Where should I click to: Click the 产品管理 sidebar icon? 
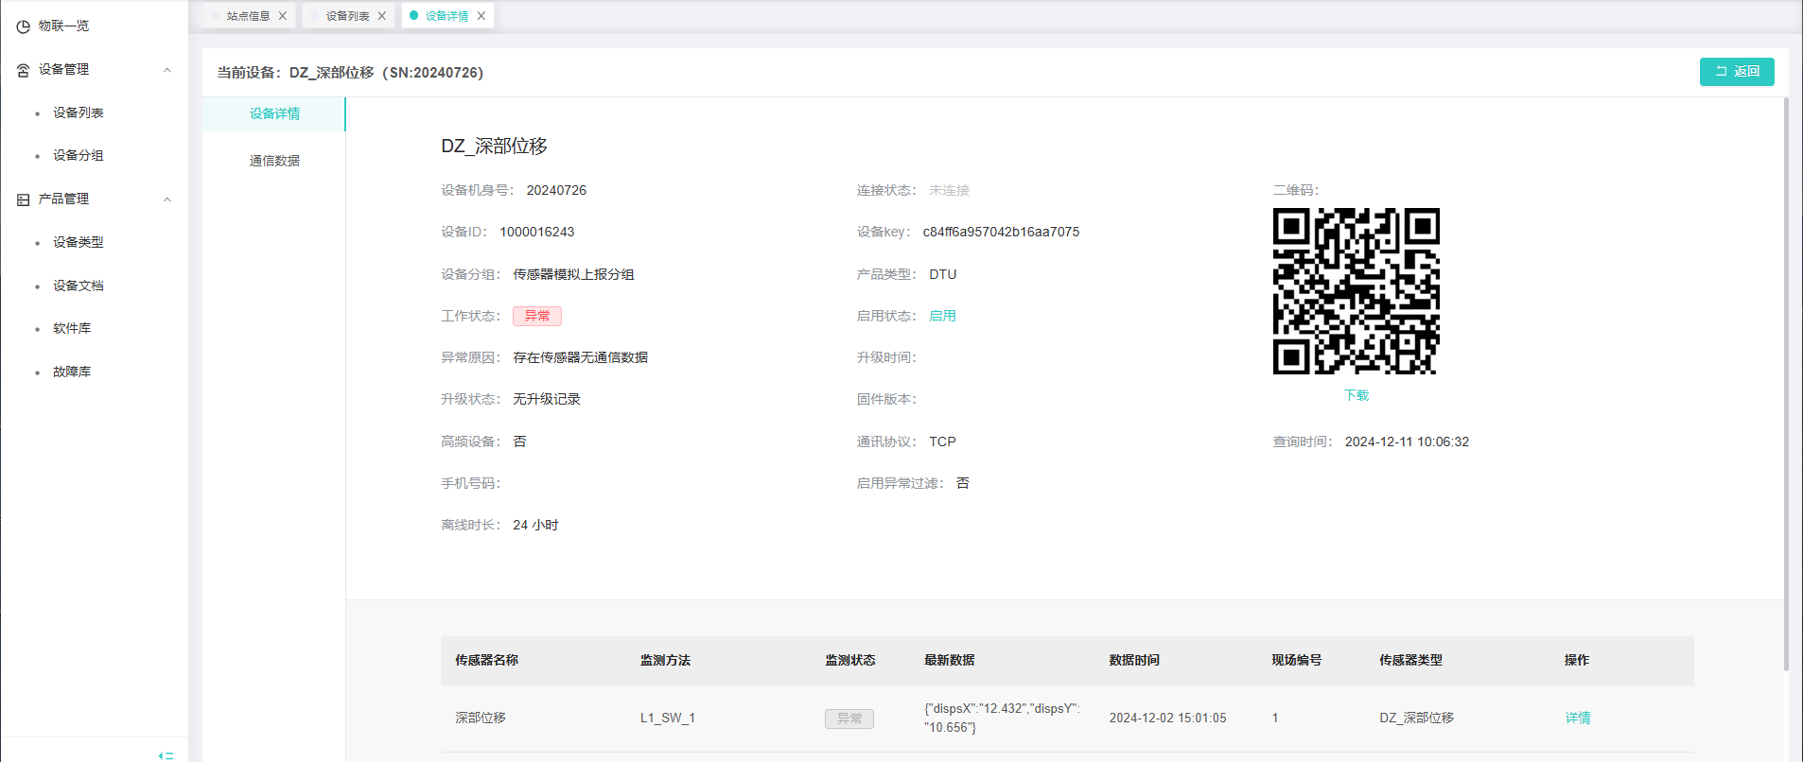tap(23, 199)
